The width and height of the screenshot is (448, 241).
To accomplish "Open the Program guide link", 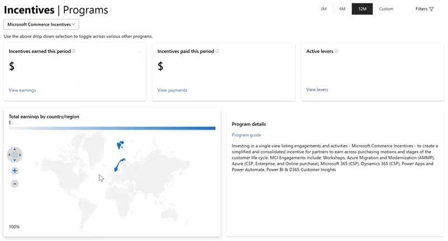I will click(246, 135).
